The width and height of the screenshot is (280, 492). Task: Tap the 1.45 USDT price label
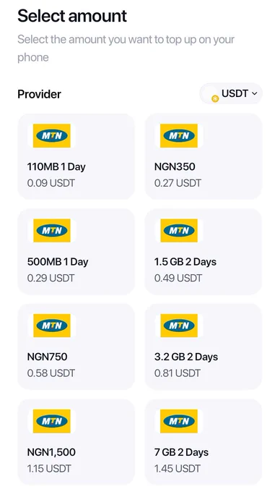coord(178,469)
